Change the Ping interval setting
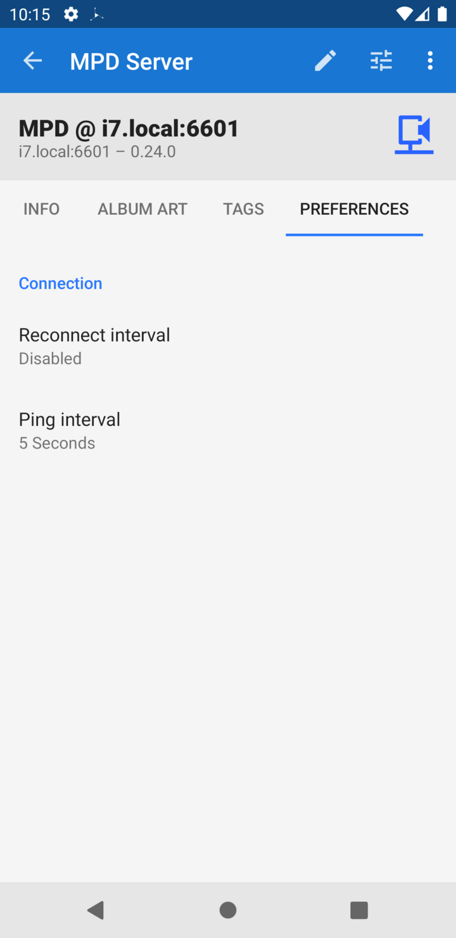The width and height of the screenshot is (456, 938). [x=228, y=431]
